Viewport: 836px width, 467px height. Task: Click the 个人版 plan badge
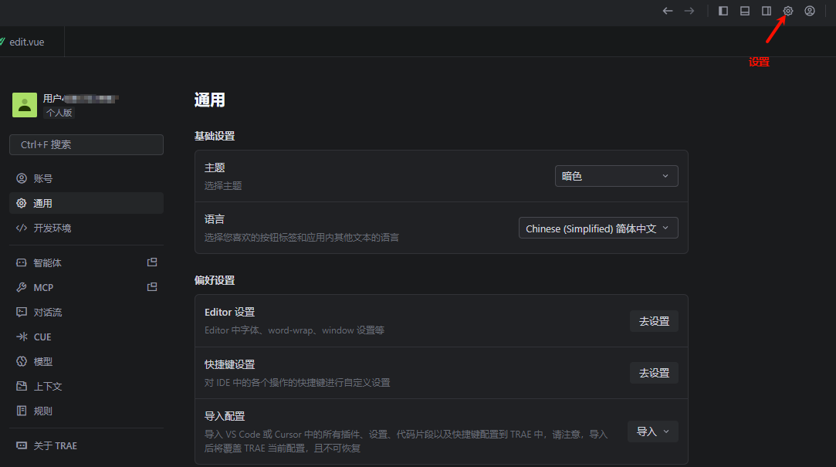tap(59, 113)
